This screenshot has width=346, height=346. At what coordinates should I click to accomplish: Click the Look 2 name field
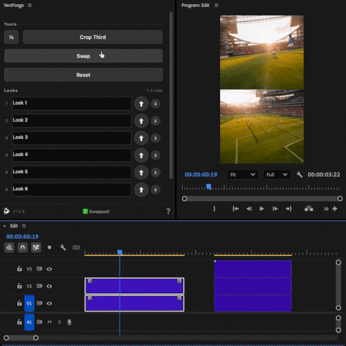71,120
